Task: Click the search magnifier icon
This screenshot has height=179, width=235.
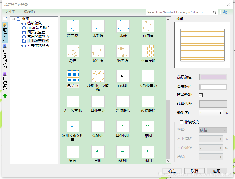Action: (x=215, y=12)
